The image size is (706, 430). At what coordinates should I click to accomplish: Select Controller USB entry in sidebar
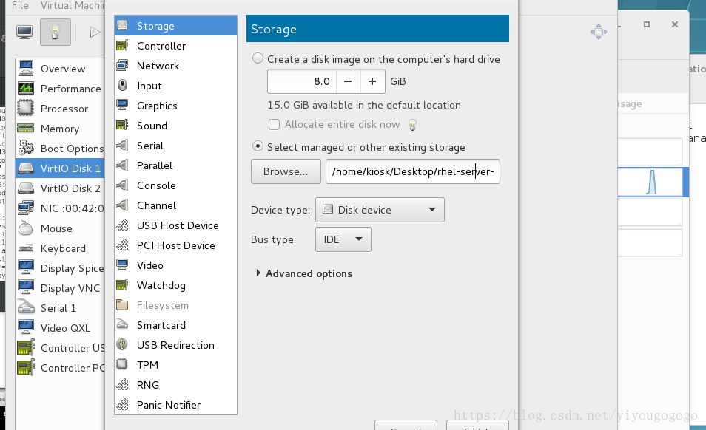[60, 348]
